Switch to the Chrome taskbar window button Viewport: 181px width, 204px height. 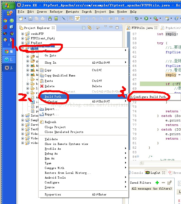[9, 52]
